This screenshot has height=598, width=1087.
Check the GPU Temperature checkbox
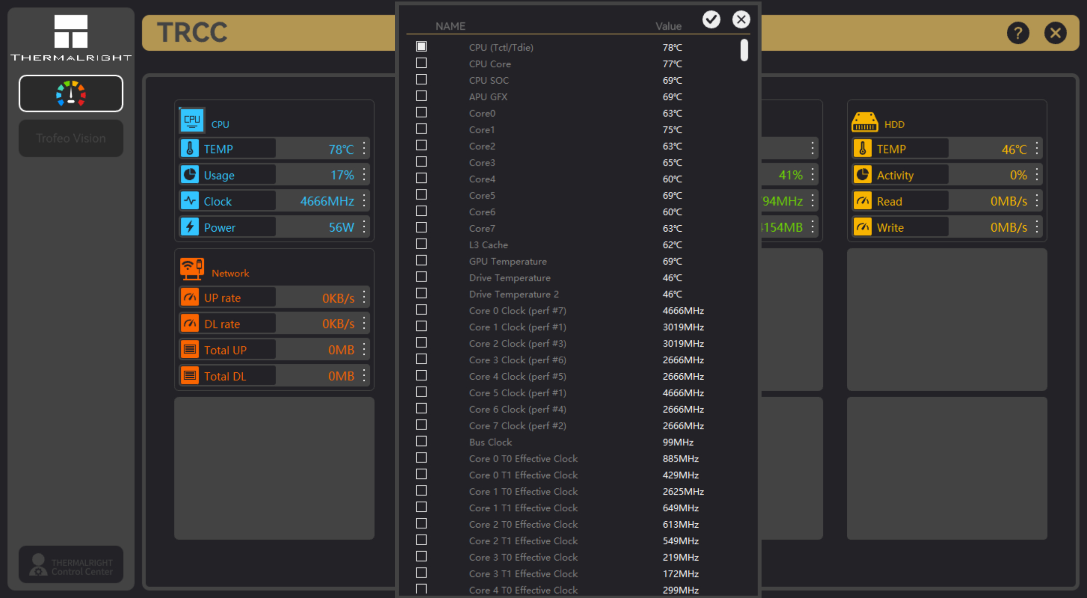pyautogui.click(x=422, y=261)
